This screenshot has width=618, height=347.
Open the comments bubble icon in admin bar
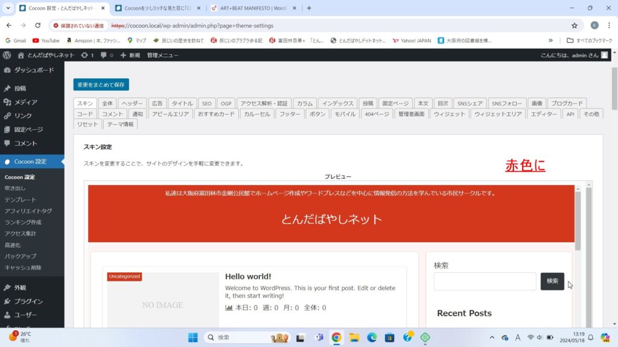106,55
